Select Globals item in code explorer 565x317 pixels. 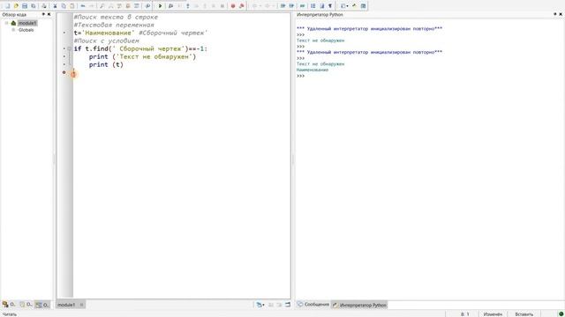pyautogui.click(x=26, y=30)
